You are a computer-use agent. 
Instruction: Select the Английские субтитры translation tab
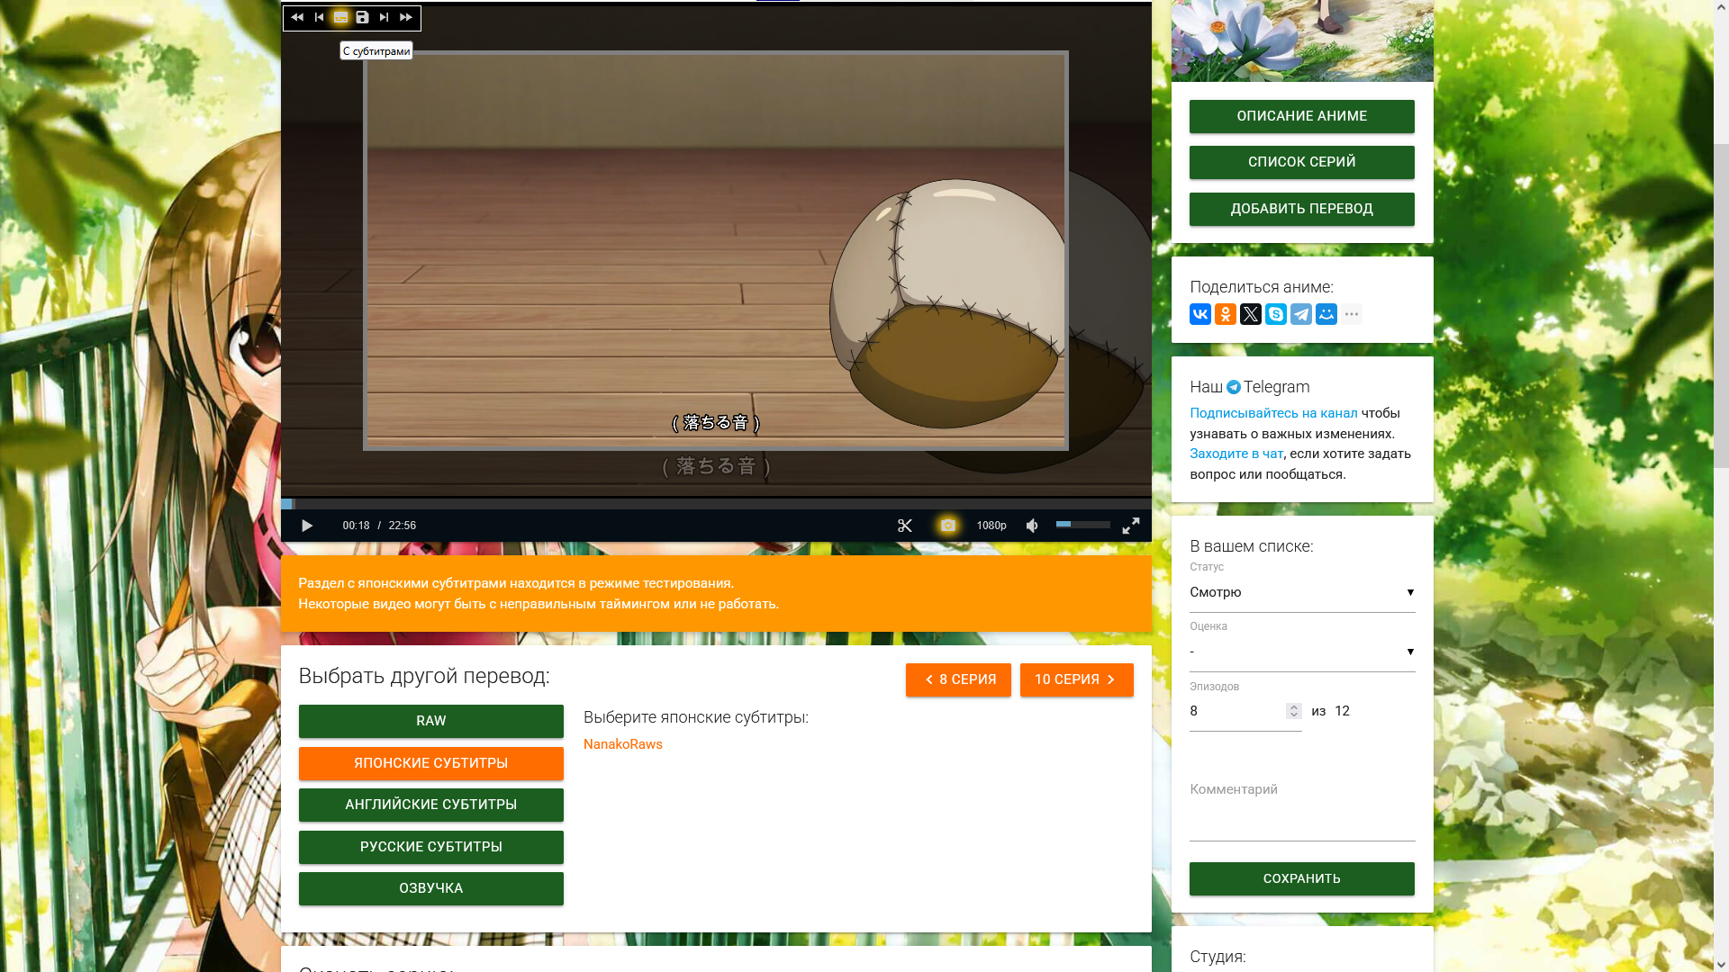pos(430,805)
